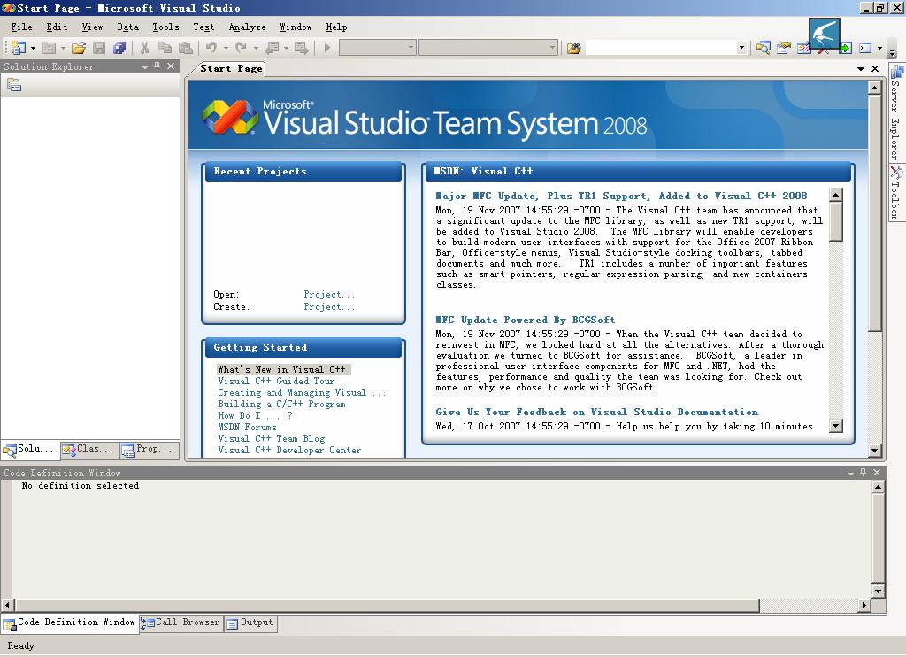Click the Open File folder icon
Image resolution: width=906 pixels, height=657 pixels.
click(79, 48)
